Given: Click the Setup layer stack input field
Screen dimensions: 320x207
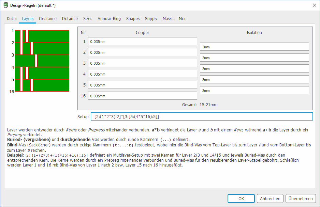Looking at the screenshot, I should pos(202,116).
